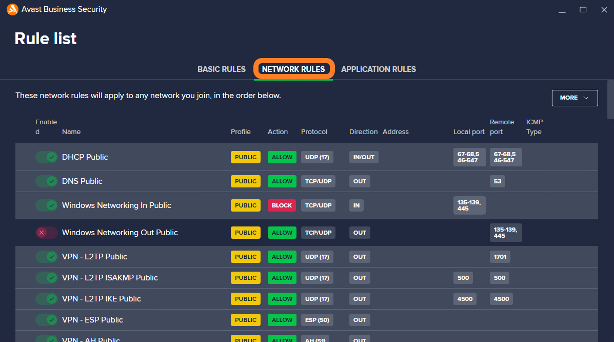The width and height of the screenshot is (614, 342).
Task: Click the Local port column header
Action: coord(469,132)
